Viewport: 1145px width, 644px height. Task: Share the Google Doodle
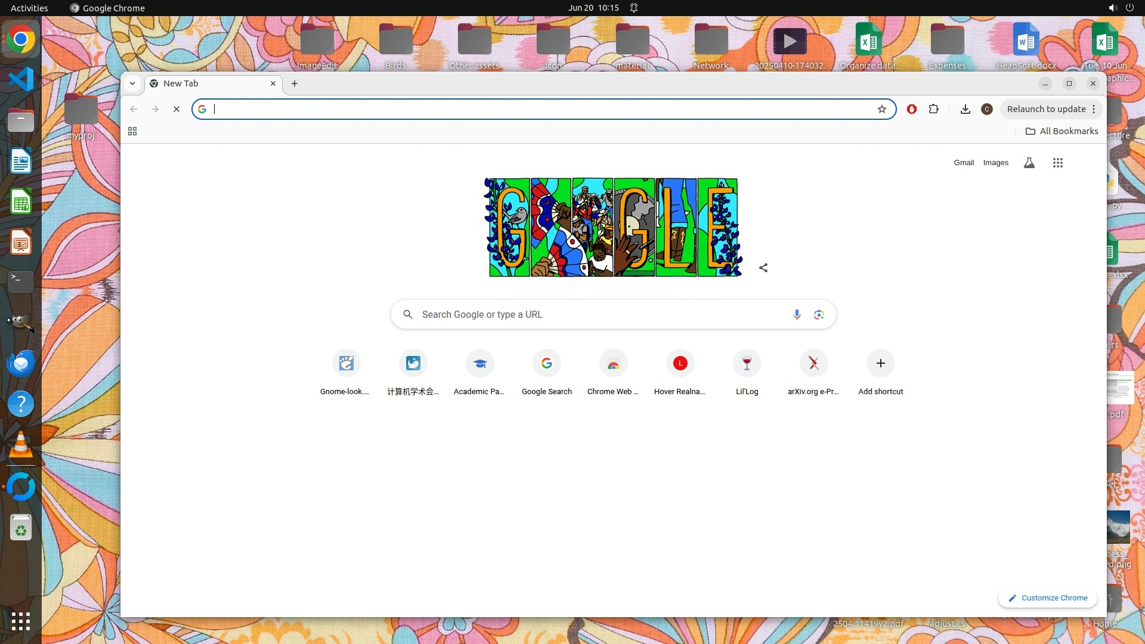coord(763,268)
